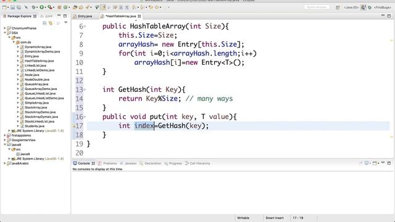Screen dimensions: 395x222
Task: Collapse the com.ds package node
Action: [x=14, y=42]
